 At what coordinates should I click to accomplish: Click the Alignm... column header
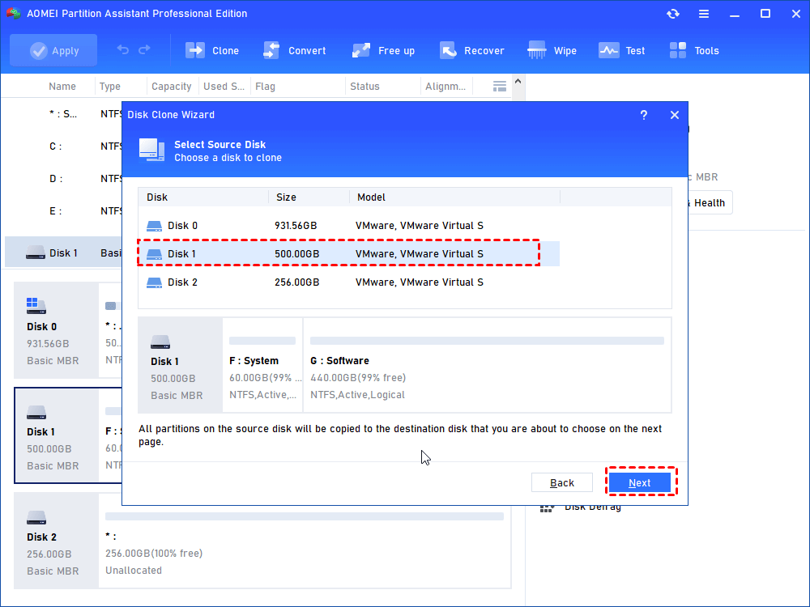click(x=446, y=87)
